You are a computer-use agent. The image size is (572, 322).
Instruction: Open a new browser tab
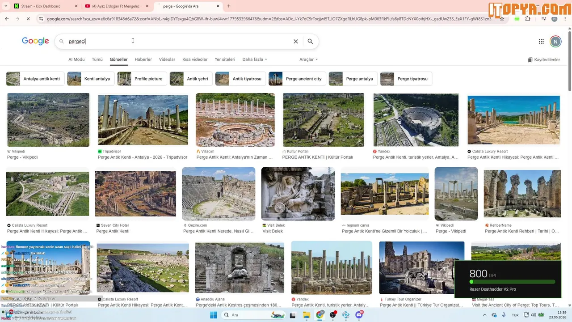pos(229,6)
